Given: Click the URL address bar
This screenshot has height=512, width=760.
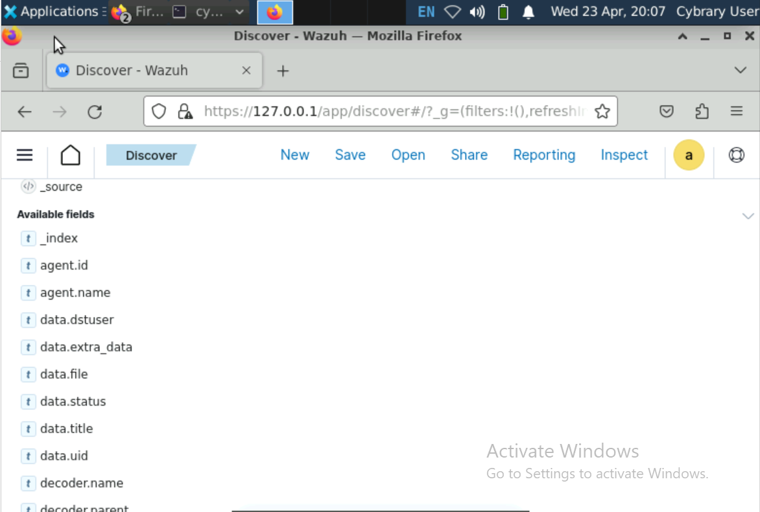Looking at the screenshot, I should click(x=389, y=111).
